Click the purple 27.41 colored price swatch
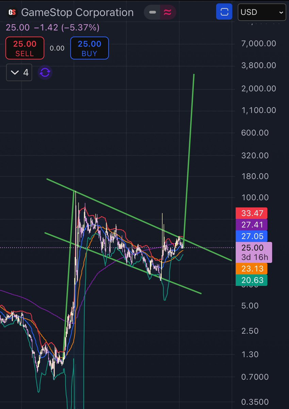The height and width of the screenshot is (409, 289). (252, 225)
